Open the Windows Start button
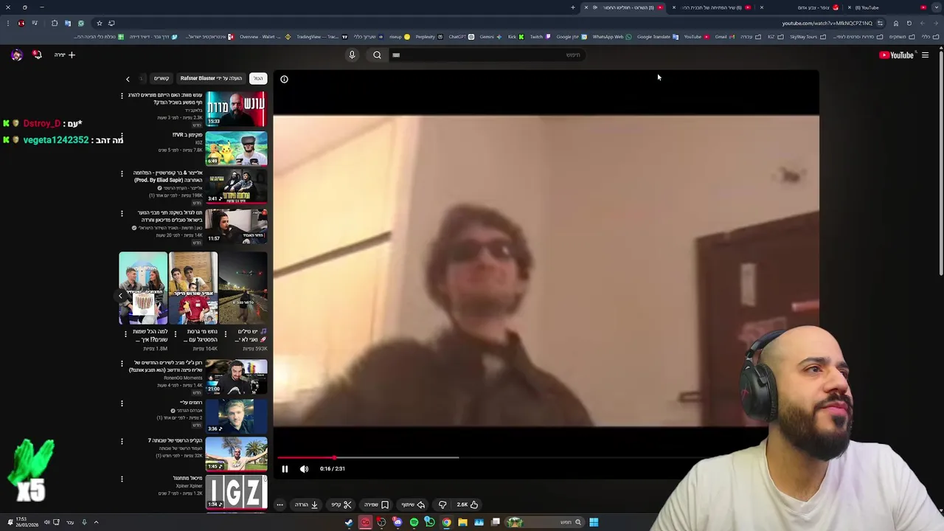Image resolution: width=944 pixels, height=531 pixels. (594, 522)
